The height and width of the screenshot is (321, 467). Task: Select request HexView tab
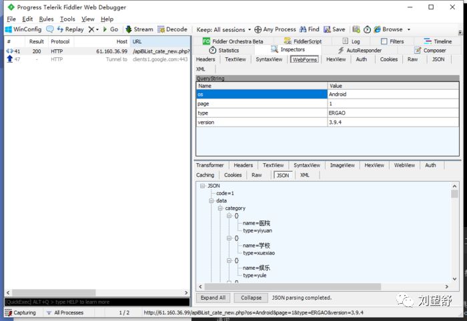[336, 59]
